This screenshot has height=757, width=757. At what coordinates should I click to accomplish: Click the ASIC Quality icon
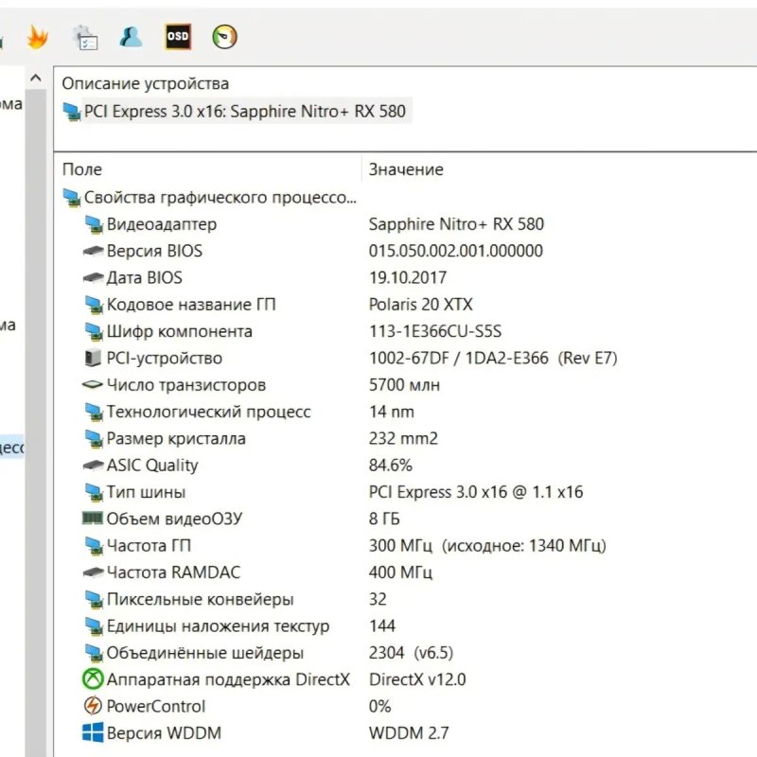click(93, 466)
